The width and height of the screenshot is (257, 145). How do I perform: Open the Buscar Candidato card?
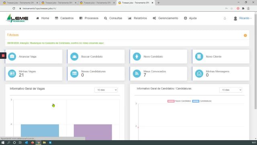point(96,56)
